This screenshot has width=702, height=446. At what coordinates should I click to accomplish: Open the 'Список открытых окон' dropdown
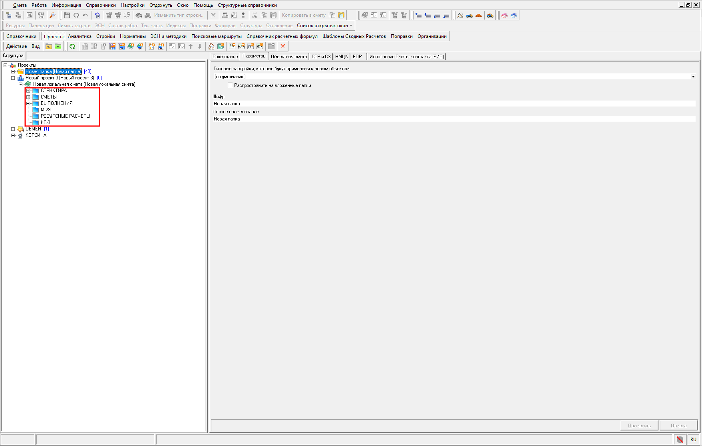pyautogui.click(x=324, y=26)
